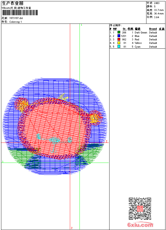Click the 'Yellow' description text
166x230 pixels.
pyautogui.click(x=138, y=43)
